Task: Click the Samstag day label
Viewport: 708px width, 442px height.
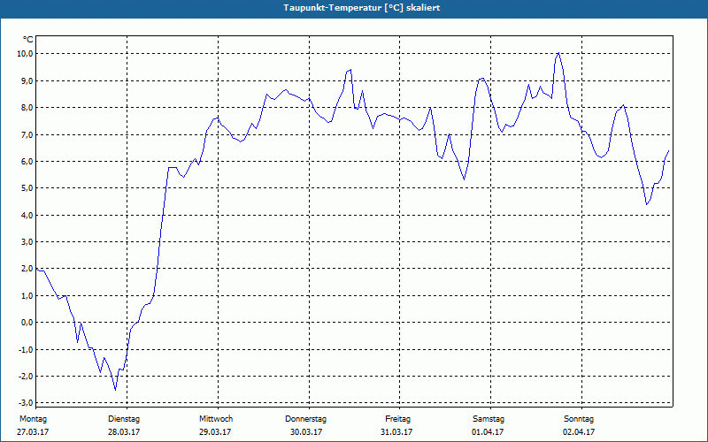Action: pos(489,419)
